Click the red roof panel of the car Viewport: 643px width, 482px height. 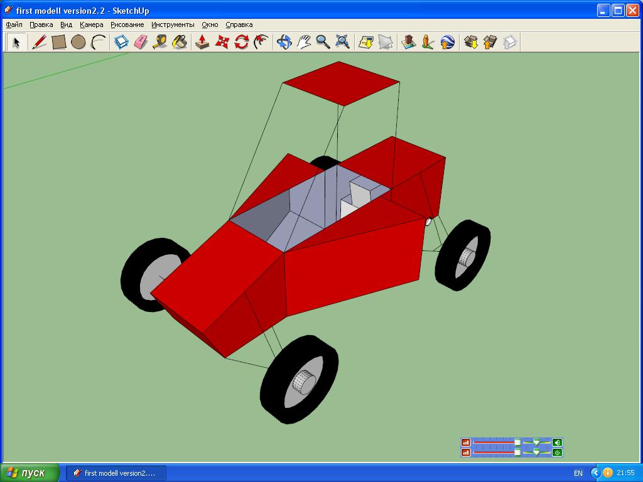(x=341, y=83)
